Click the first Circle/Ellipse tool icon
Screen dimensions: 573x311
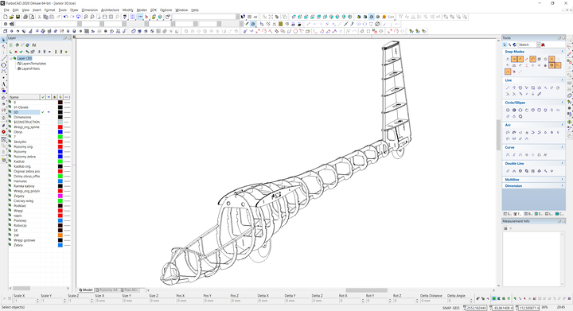(508, 110)
